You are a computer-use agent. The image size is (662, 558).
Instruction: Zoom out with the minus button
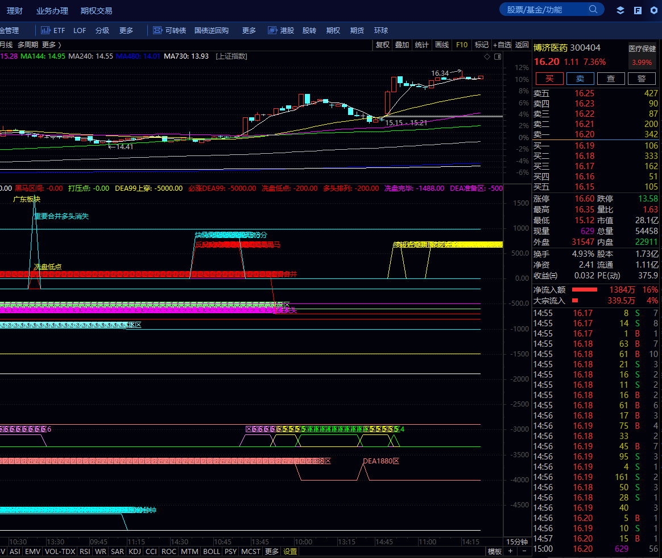pos(524,551)
